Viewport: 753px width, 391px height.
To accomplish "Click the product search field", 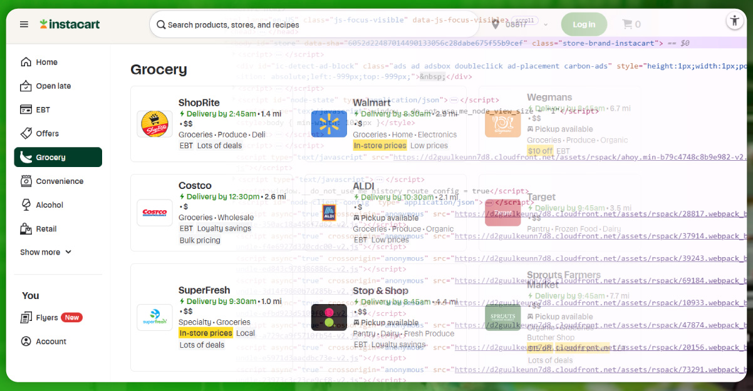I will coord(313,25).
